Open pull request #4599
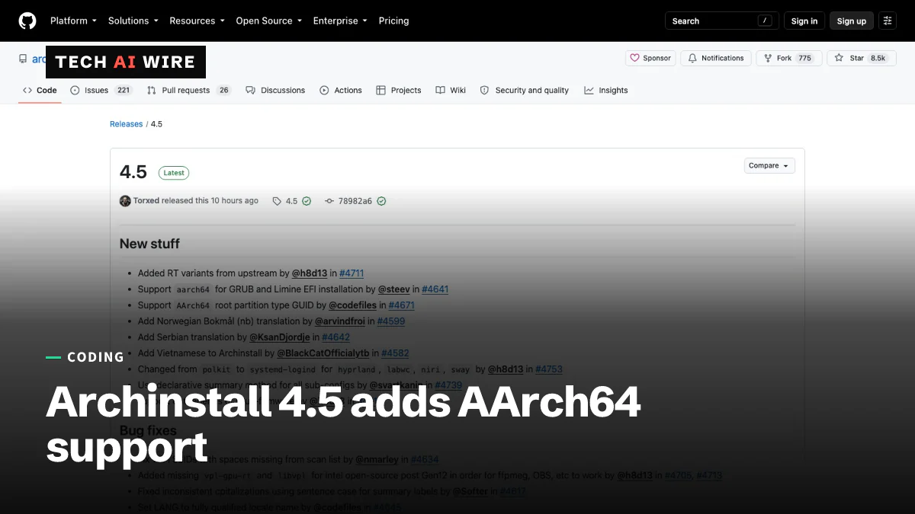The height and width of the screenshot is (514, 915). (391, 321)
